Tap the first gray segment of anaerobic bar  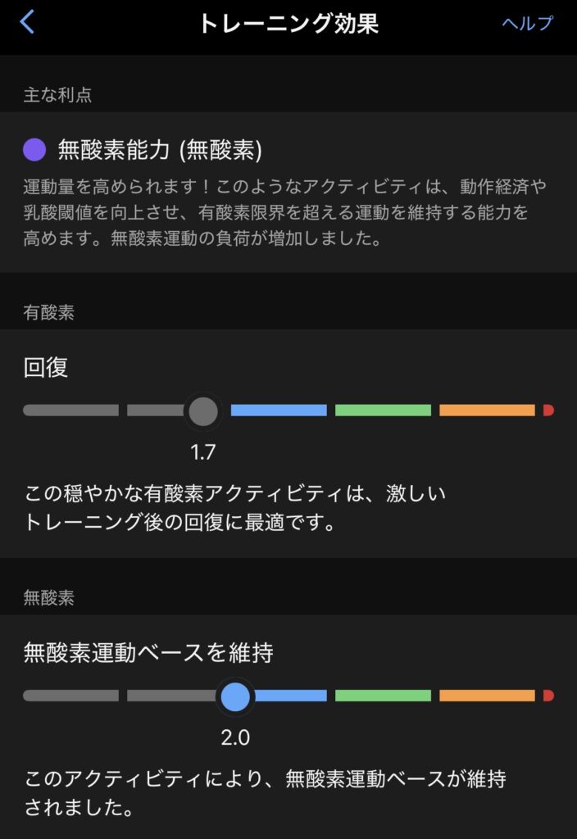pyautogui.click(x=70, y=696)
